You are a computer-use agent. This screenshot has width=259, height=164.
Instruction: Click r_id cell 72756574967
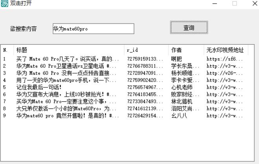145,87
